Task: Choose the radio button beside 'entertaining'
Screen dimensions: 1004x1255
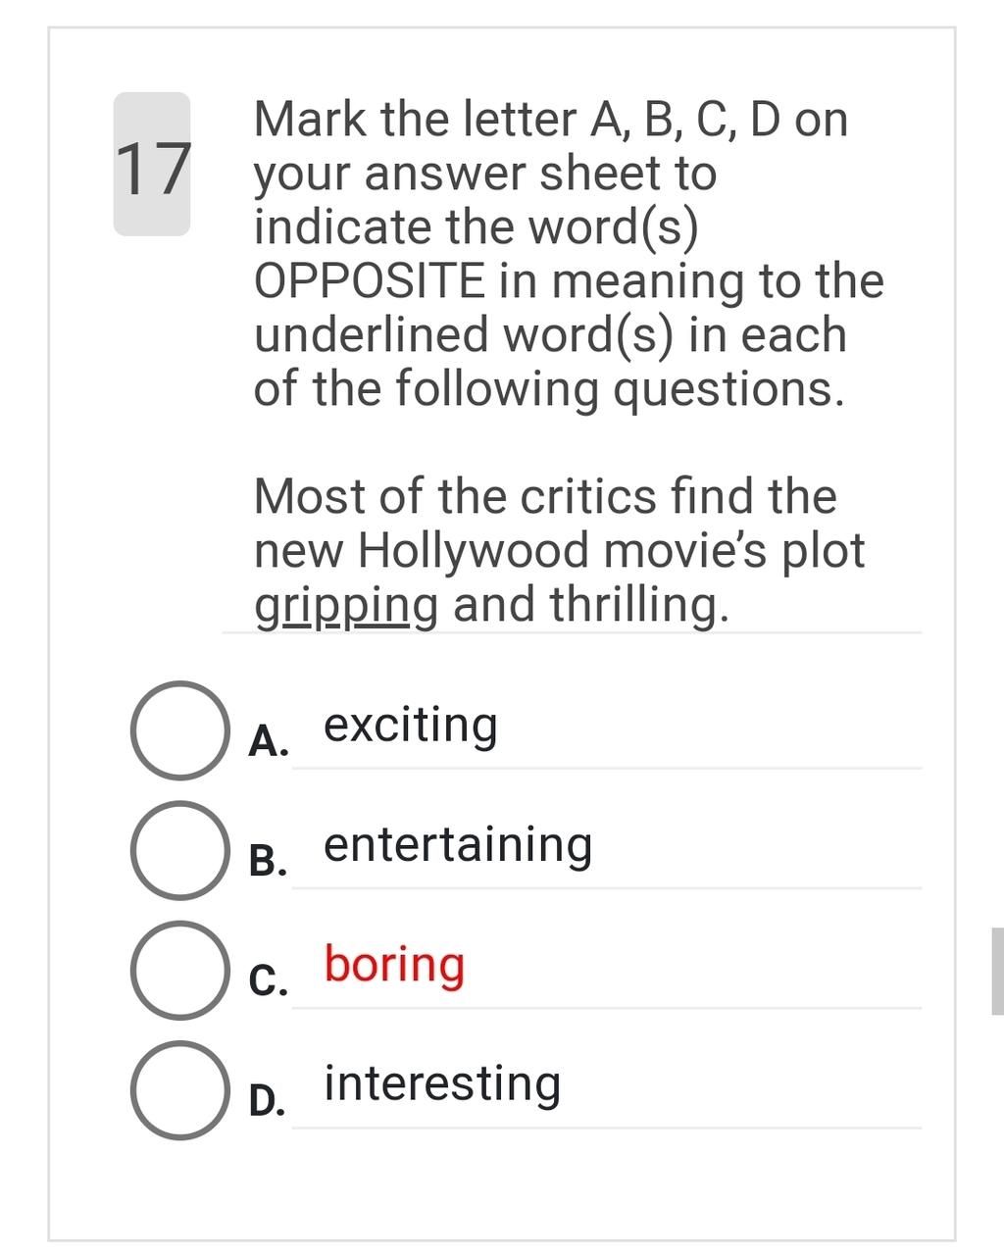Action: coord(179,850)
